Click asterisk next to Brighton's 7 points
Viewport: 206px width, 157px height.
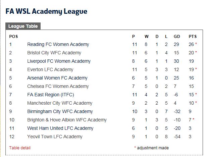[x=193, y=119]
